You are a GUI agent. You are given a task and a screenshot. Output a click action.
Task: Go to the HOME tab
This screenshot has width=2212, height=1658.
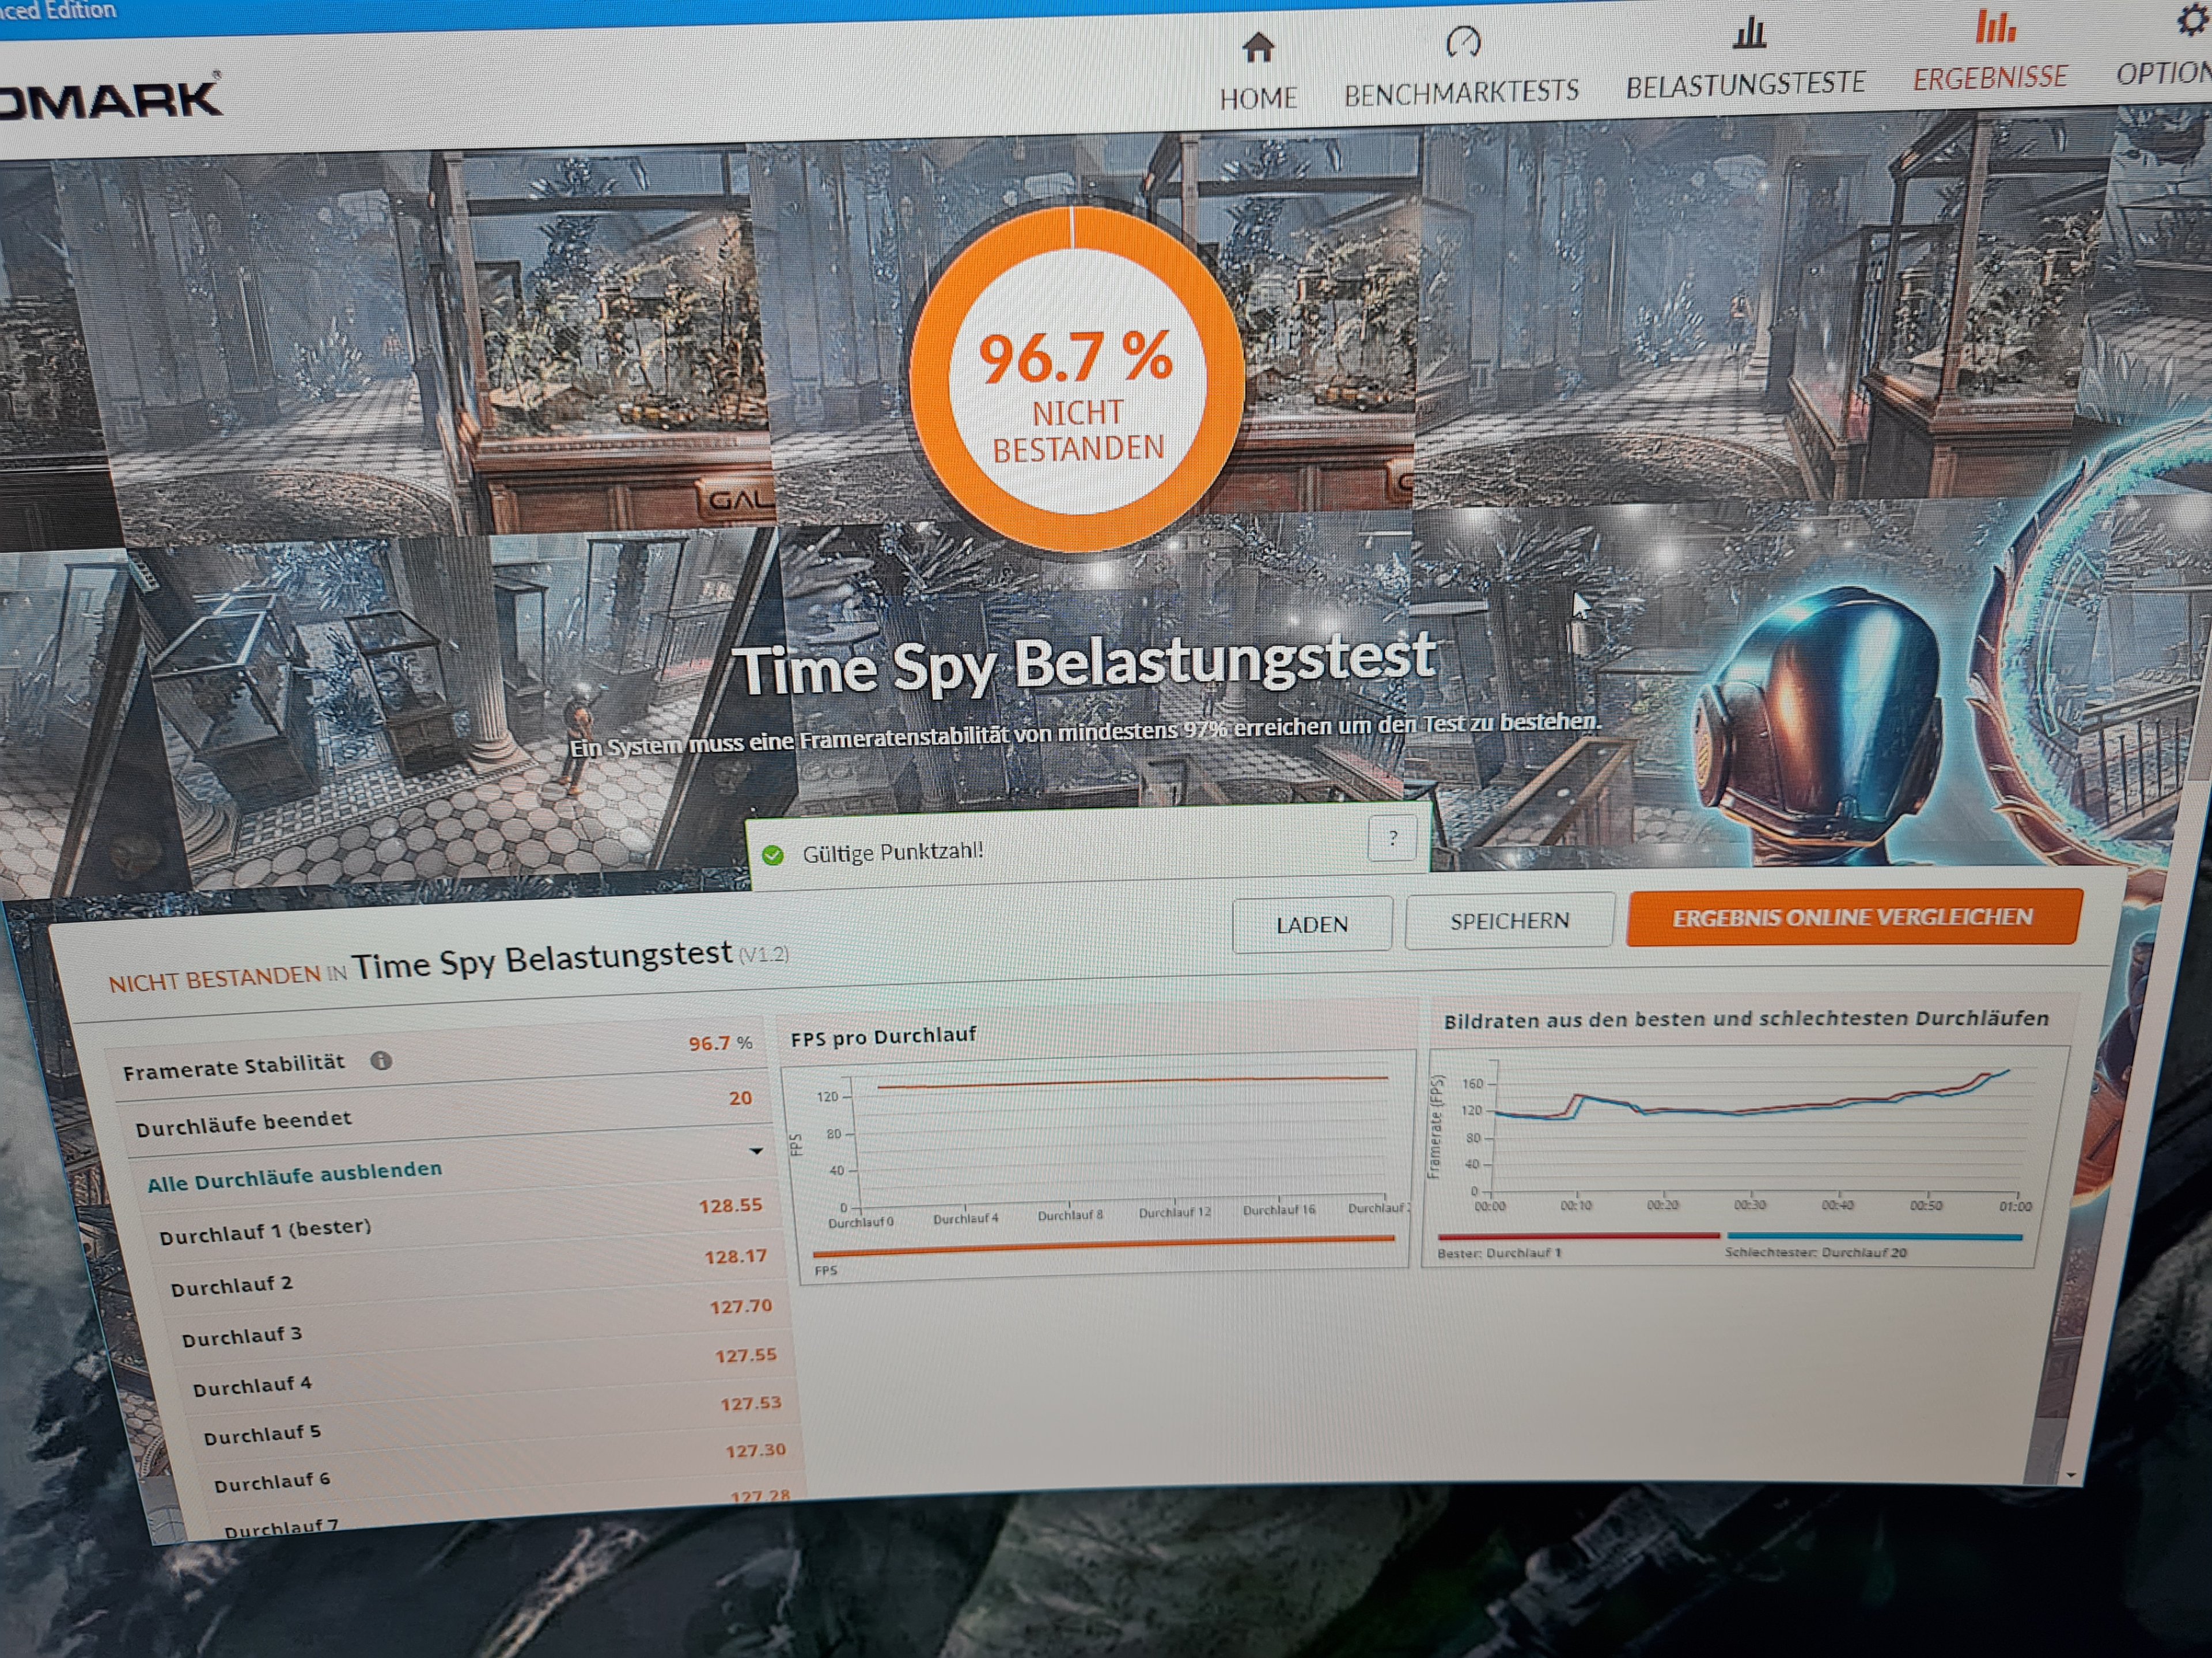coord(1257,98)
